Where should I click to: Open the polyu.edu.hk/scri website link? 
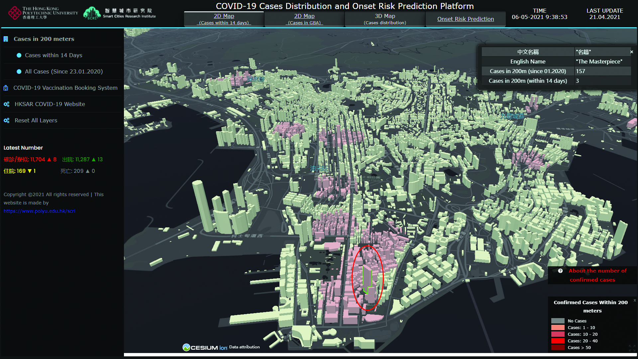(40, 211)
